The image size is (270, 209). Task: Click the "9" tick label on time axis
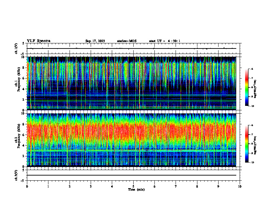(218, 186)
